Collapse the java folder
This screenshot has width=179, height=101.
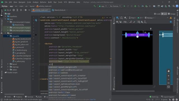(x=5, y=19)
